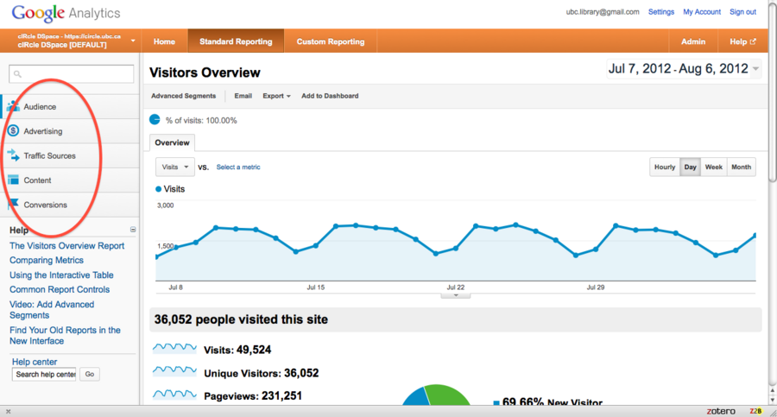
Task: Switch graph to Week view
Action: [x=713, y=167]
